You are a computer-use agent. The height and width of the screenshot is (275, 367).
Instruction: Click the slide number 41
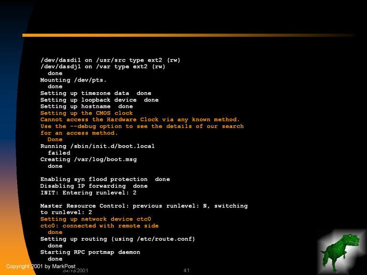(186, 271)
